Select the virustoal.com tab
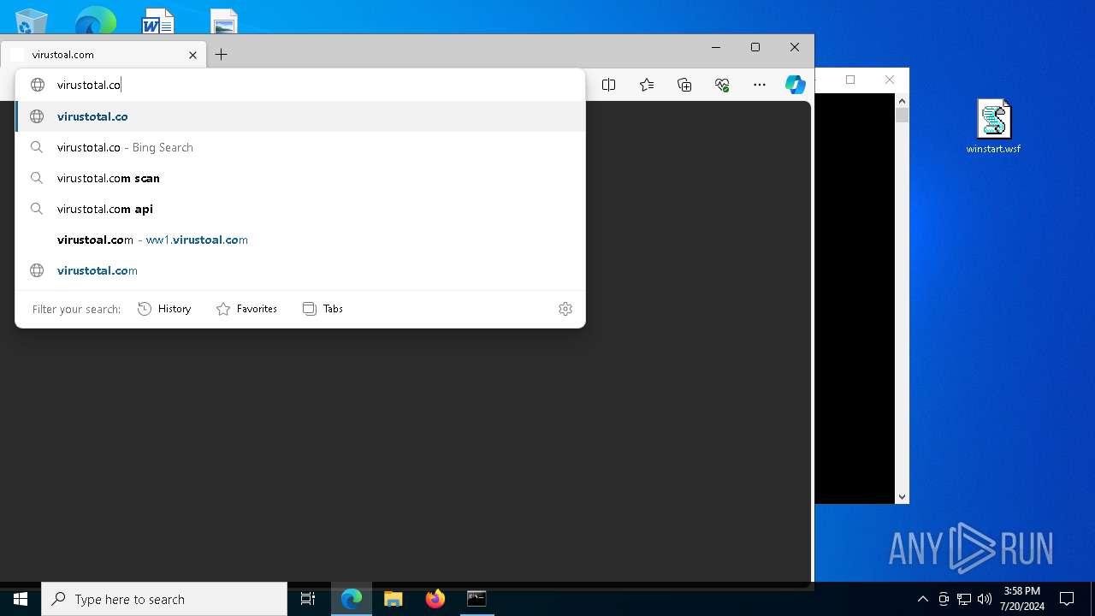 coord(104,55)
